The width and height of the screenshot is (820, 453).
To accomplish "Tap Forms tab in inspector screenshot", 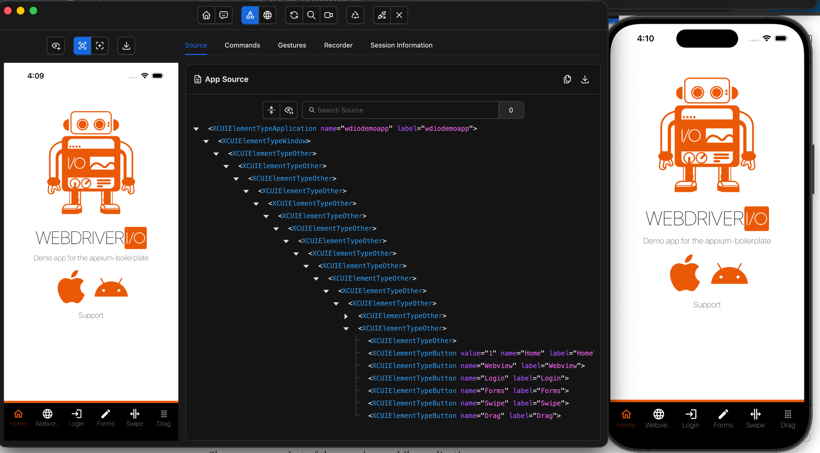I will (105, 417).
